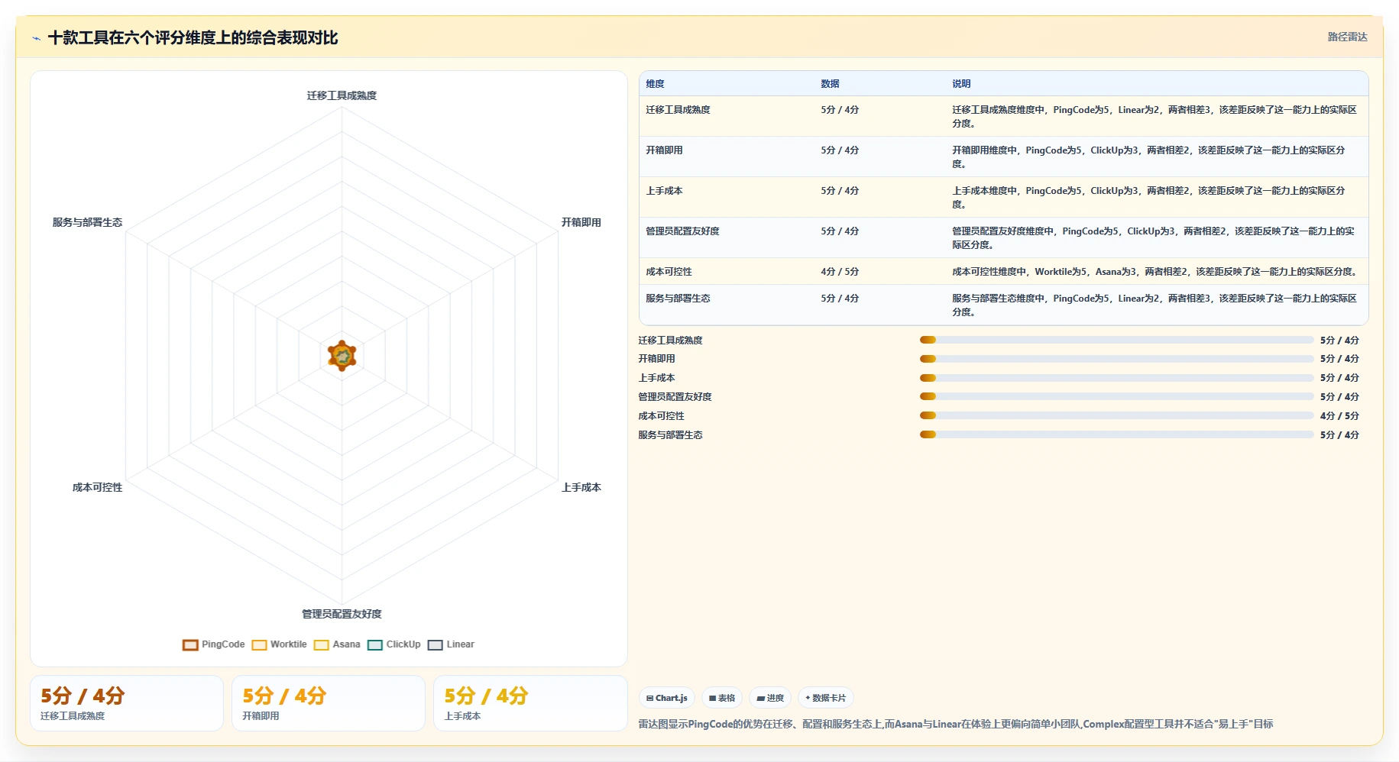
Task: Toggle the Linear dataset in the legend
Action: point(452,644)
